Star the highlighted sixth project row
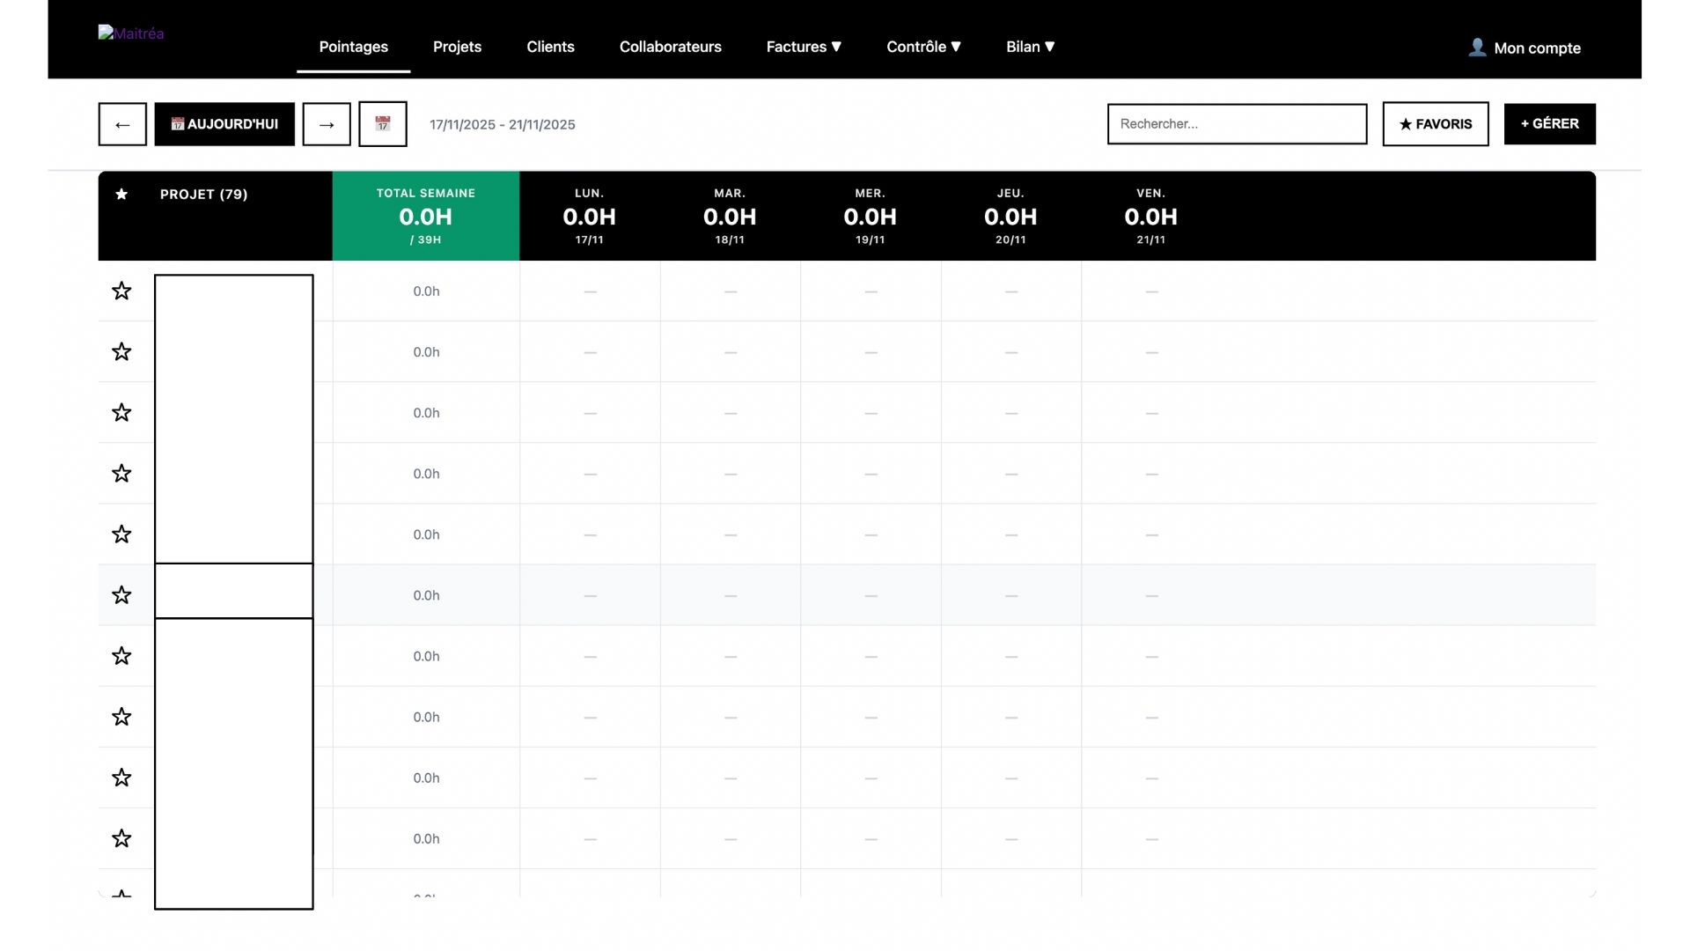1690x951 pixels. (x=121, y=595)
